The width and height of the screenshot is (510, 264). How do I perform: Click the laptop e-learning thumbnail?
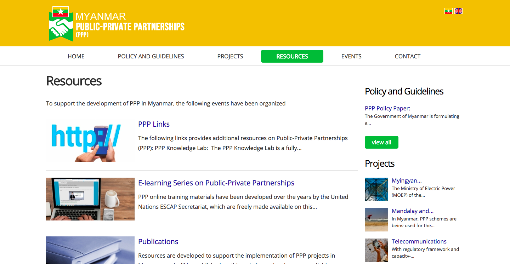tap(90, 199)
